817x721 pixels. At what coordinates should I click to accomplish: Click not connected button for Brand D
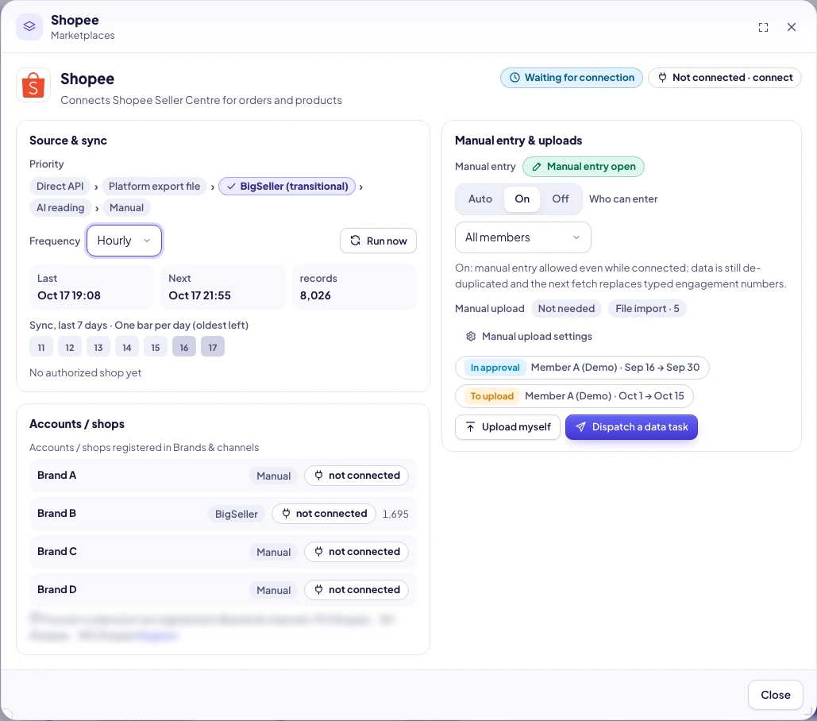click(x=356, y=590)
